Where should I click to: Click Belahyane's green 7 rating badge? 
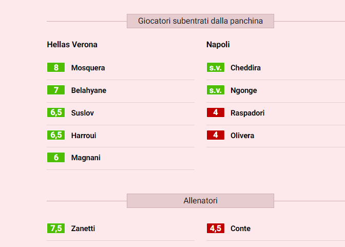pyautogui.click(x=55, y=90)
